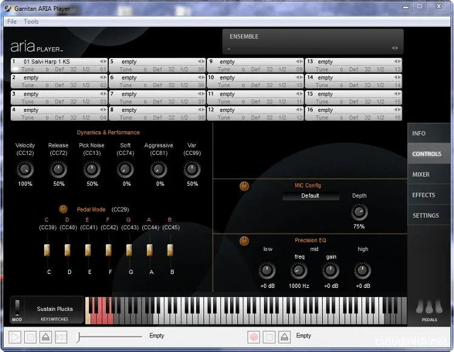The height and width of the screenshot is (352, 454).
Task: Open the ENSEMBLE preset selector arrows
Action: click(x=395, y=48)
